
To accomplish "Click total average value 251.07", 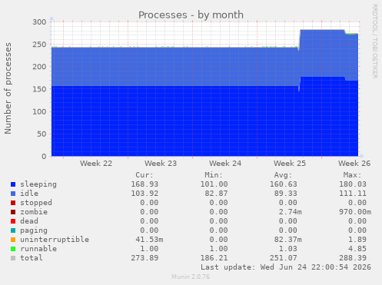I will pos(284,258).
